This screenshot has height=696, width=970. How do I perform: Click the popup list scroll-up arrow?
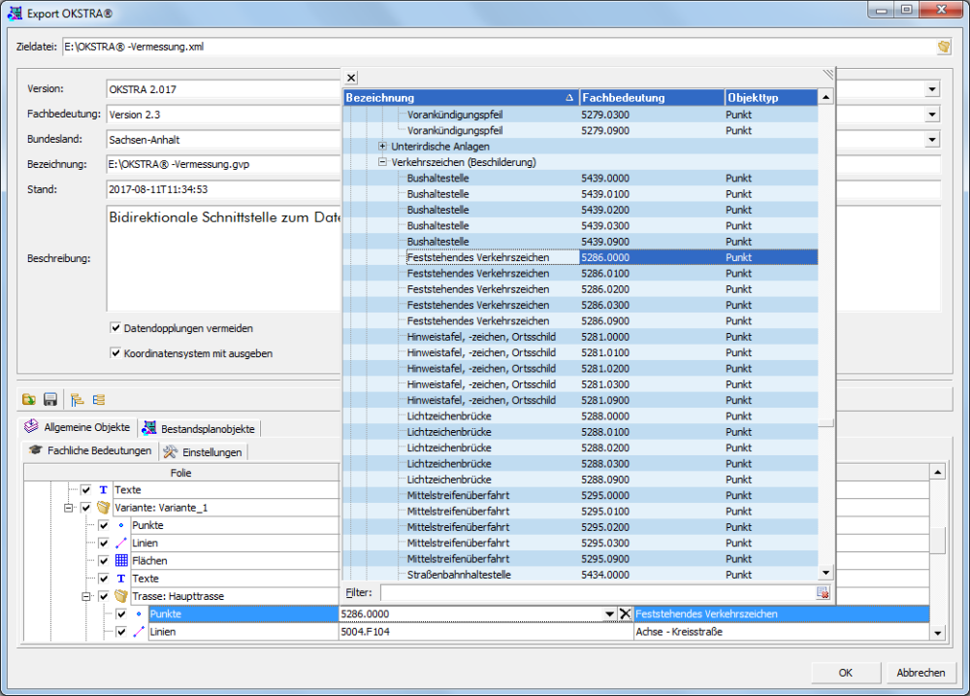point(825,97)
